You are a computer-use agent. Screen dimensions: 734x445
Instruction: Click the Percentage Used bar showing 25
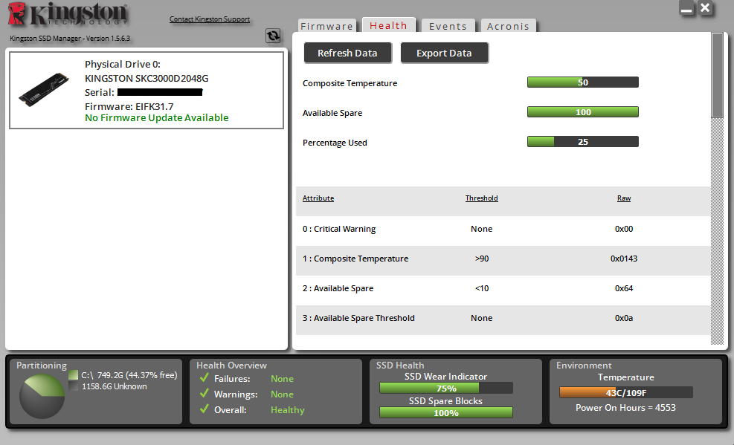pos(583,142)
